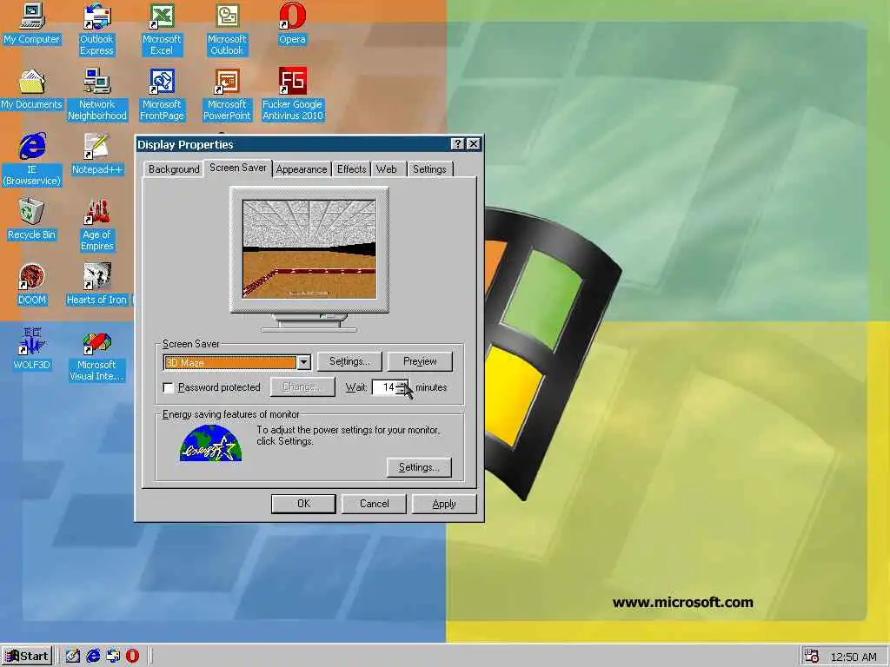Preview the 3D Maze screen saver
Screen dimensions: 890x667
coord(420,361)
